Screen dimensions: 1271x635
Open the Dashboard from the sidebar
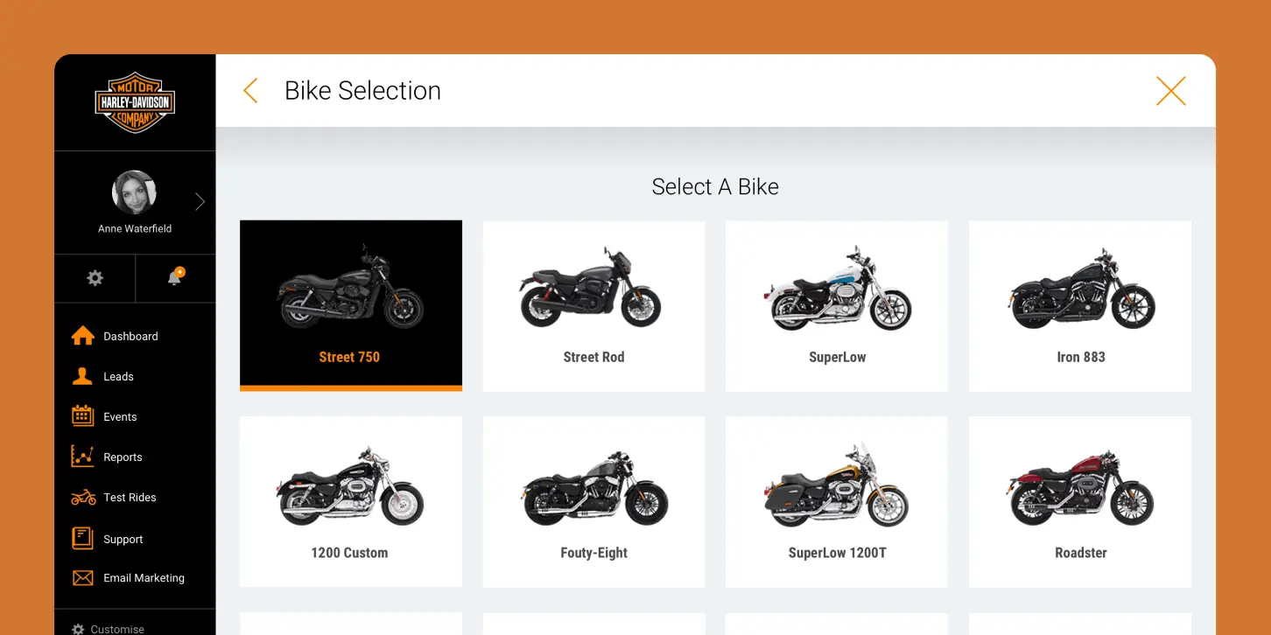(x=130, y=336)
